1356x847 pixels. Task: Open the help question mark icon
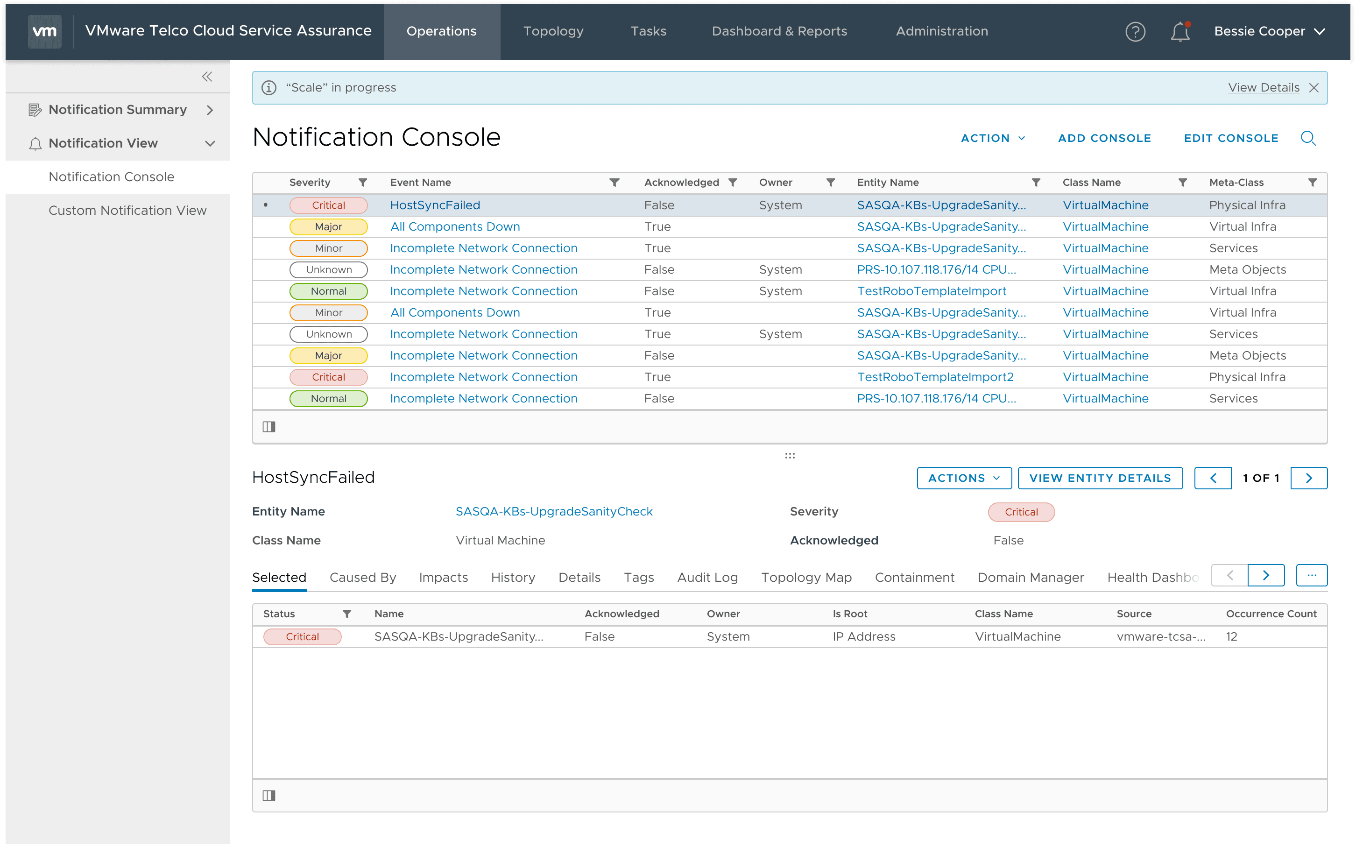click(x=1135, y=31)
